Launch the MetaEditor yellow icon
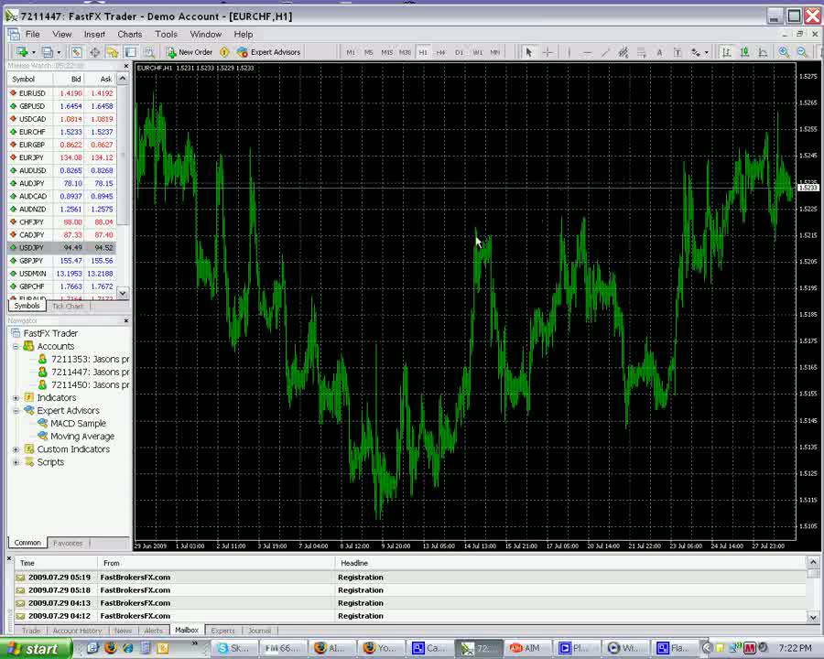 coord(224,52)
